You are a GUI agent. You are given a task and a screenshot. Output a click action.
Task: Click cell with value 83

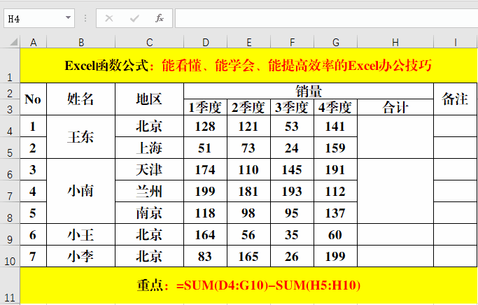[x=206, y=256]
